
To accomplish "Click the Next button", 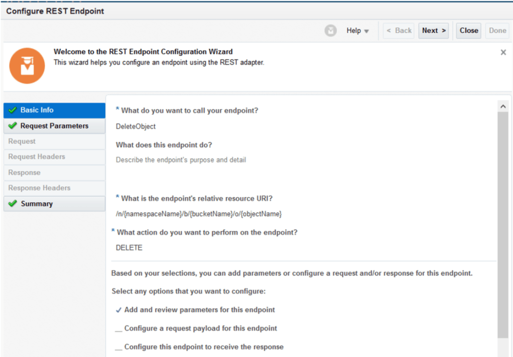I will point(433,31).
